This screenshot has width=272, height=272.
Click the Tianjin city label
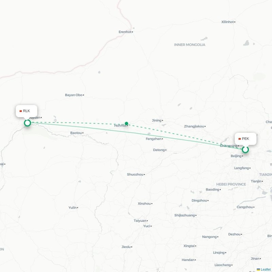coord(256,181)
